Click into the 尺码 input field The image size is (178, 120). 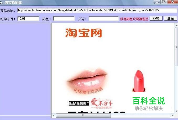click(x=104, y=19)
